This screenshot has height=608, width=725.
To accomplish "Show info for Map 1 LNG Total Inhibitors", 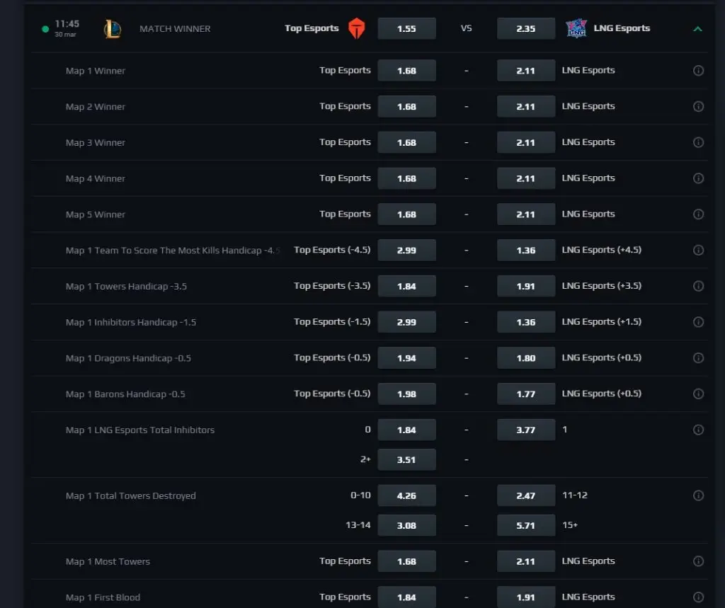I will coord(698,430).
